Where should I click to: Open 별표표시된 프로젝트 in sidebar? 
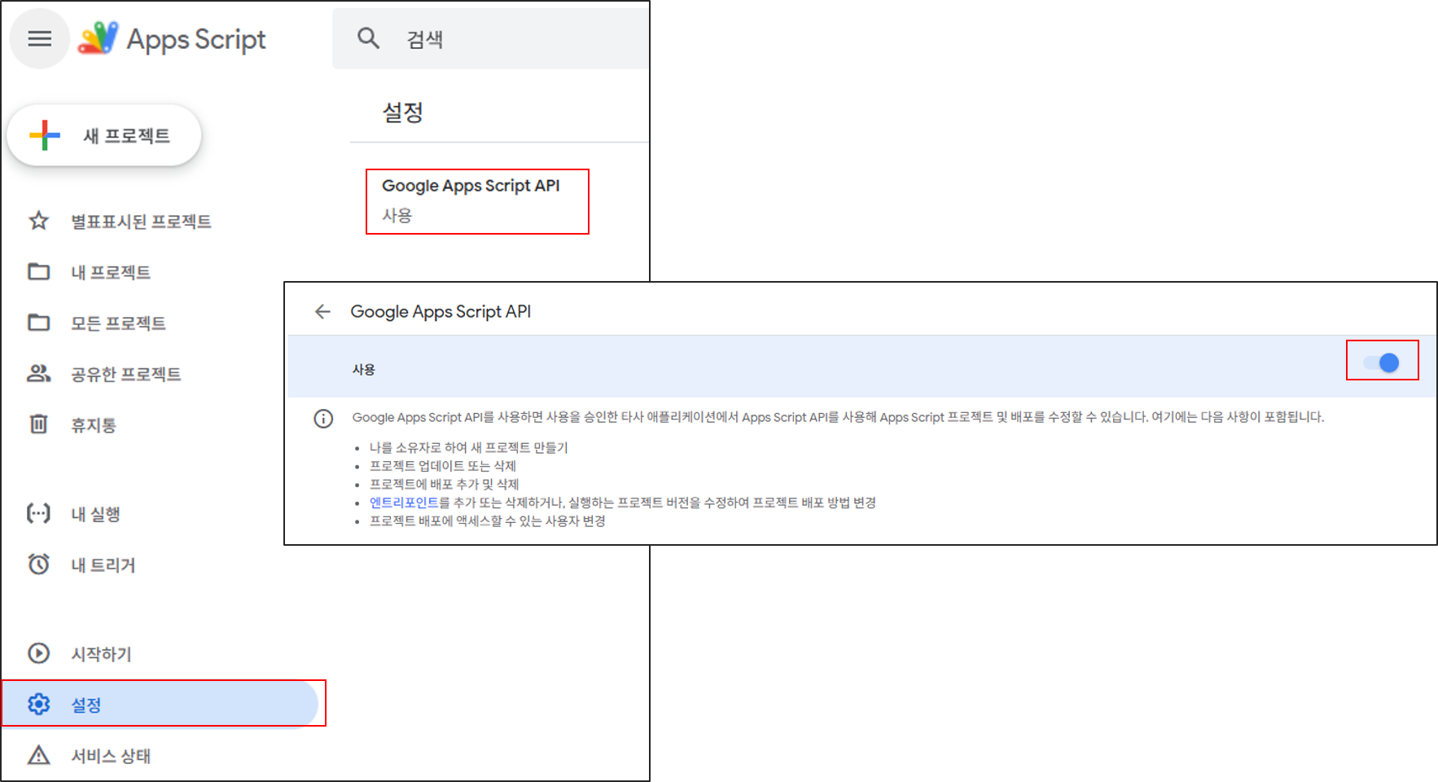coord(141,222)
